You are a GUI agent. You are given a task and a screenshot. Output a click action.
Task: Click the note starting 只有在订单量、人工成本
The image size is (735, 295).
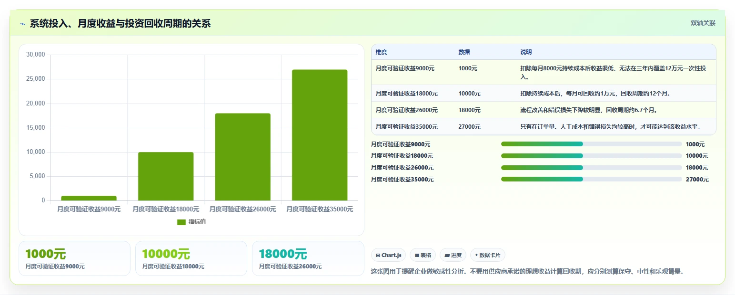click(612, 127)
